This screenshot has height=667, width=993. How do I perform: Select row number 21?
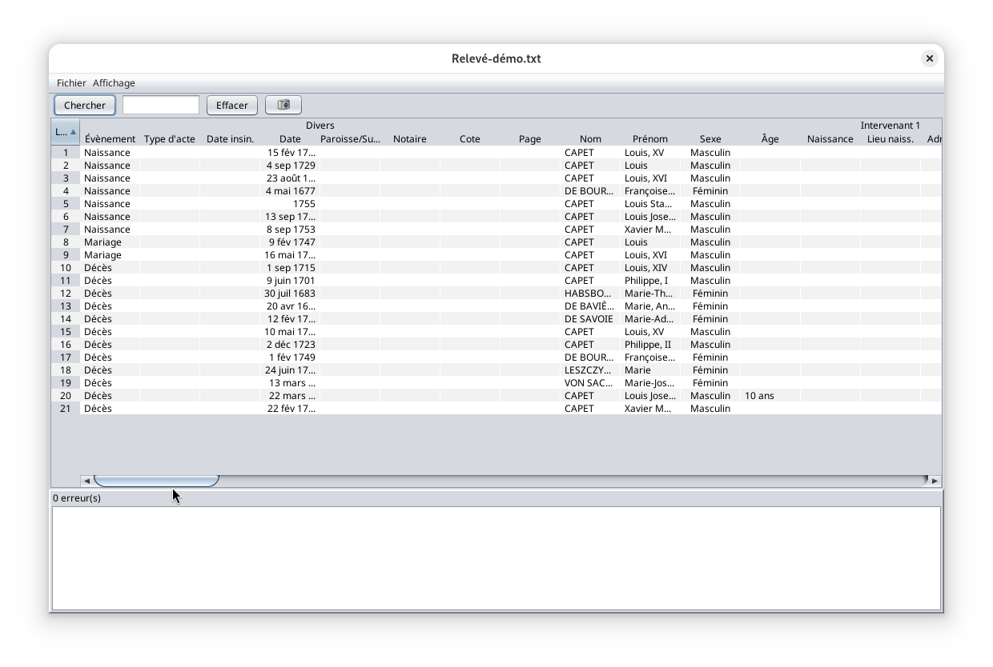point(66,409)
